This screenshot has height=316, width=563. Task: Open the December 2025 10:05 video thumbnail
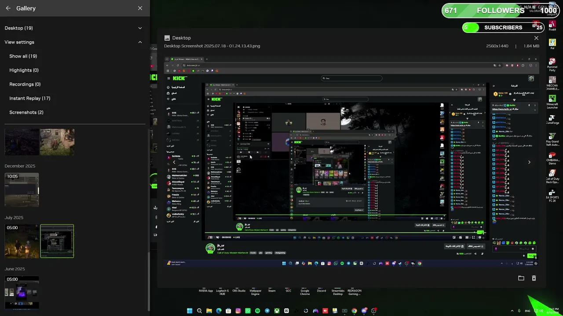[22, 190]
